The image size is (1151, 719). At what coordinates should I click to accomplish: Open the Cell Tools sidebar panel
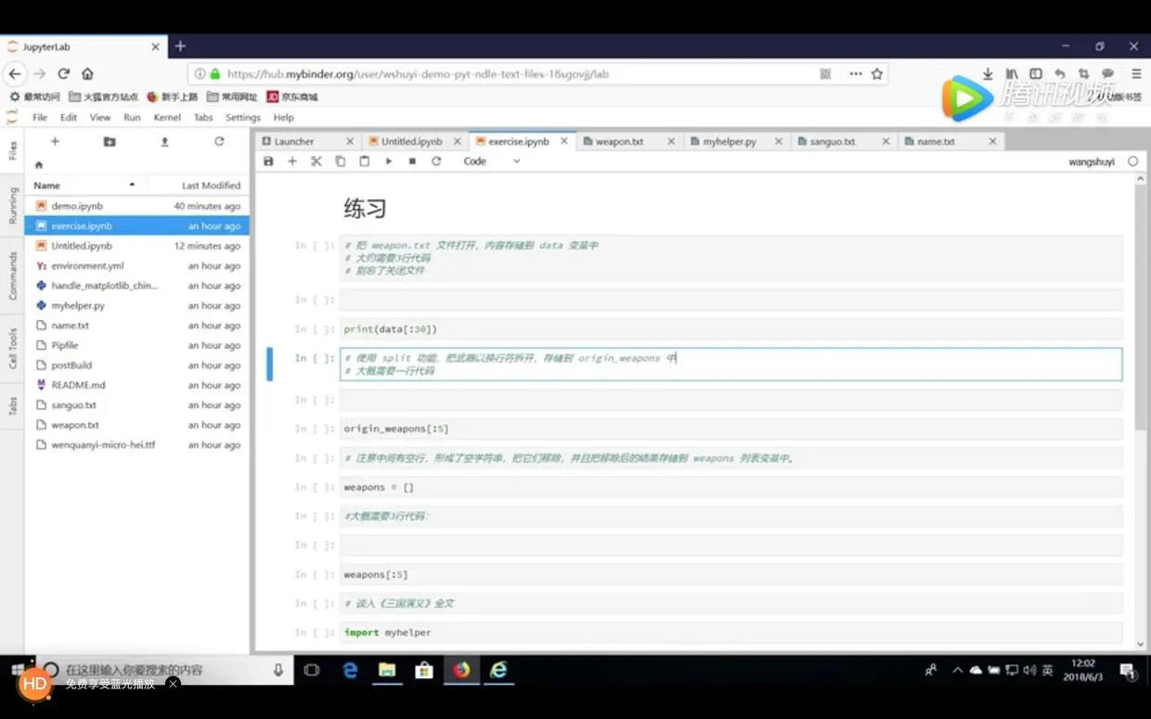(13, 349)
